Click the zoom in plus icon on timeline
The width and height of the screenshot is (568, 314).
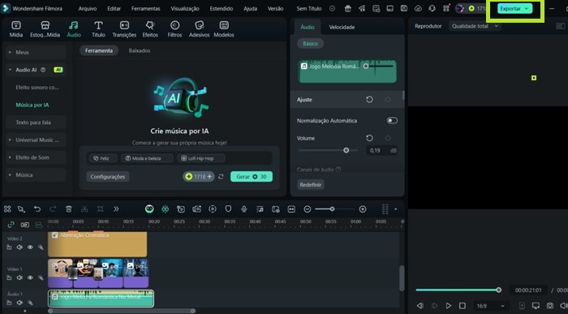pos(362,209)
